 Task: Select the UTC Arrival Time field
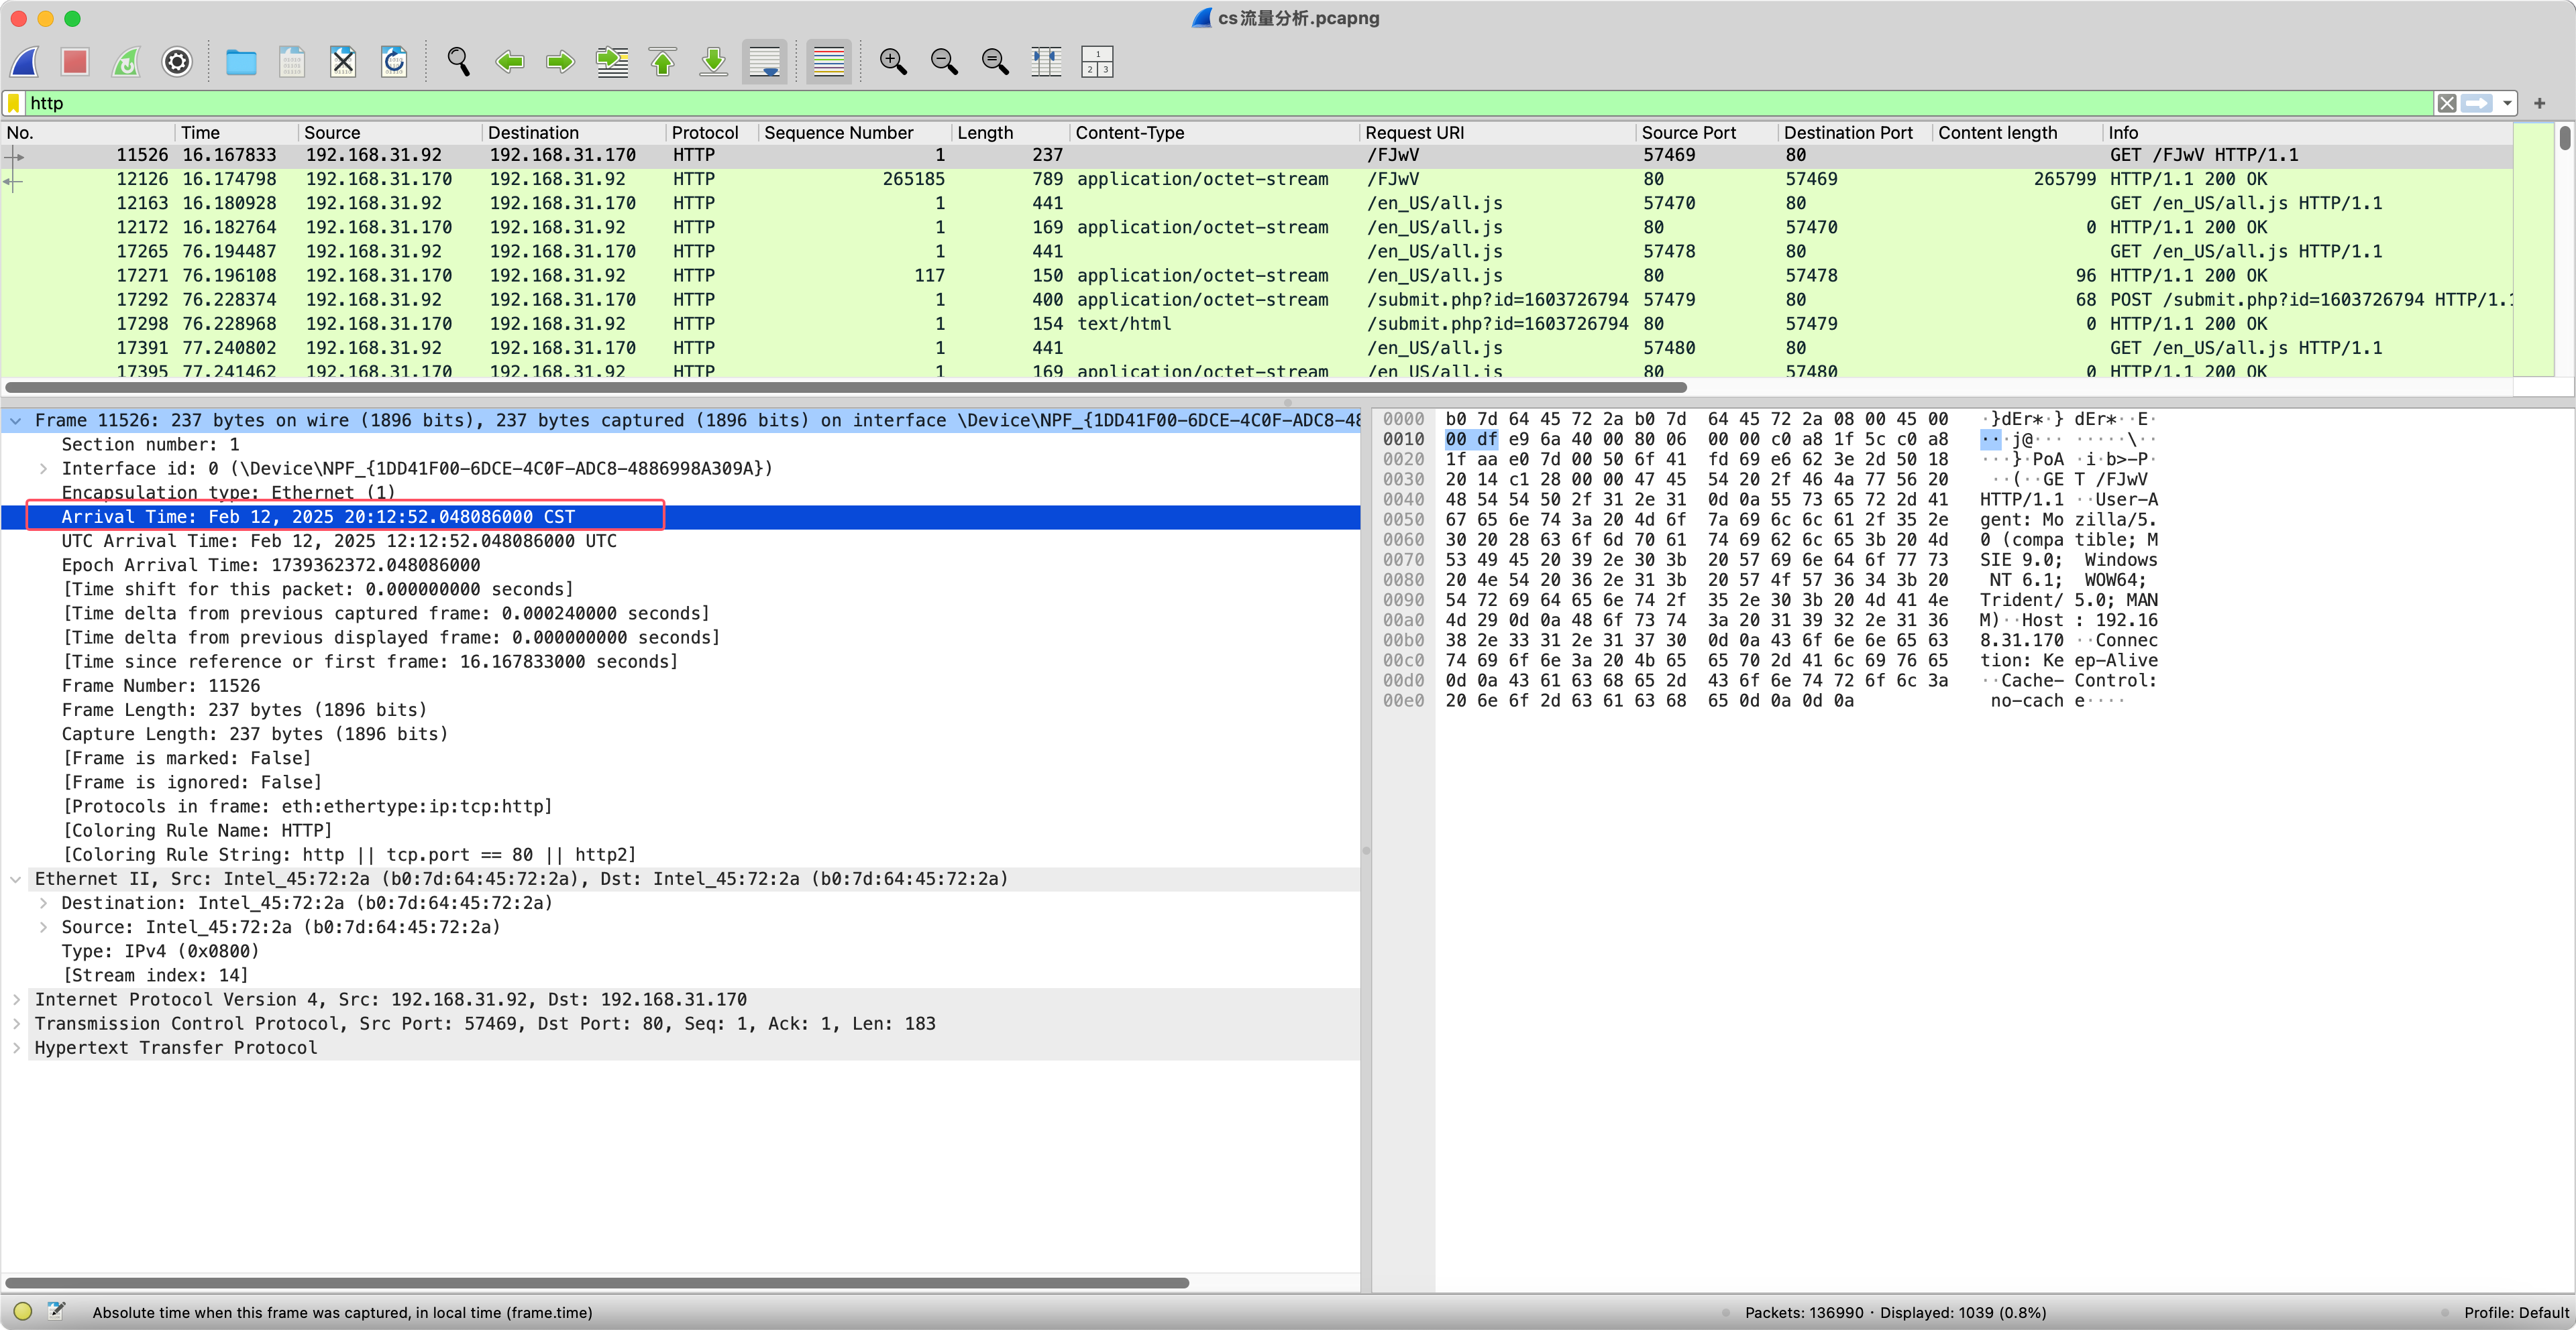coord(681,542)
